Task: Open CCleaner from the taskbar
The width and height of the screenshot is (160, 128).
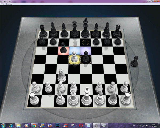Action: (x=65, y=125)
